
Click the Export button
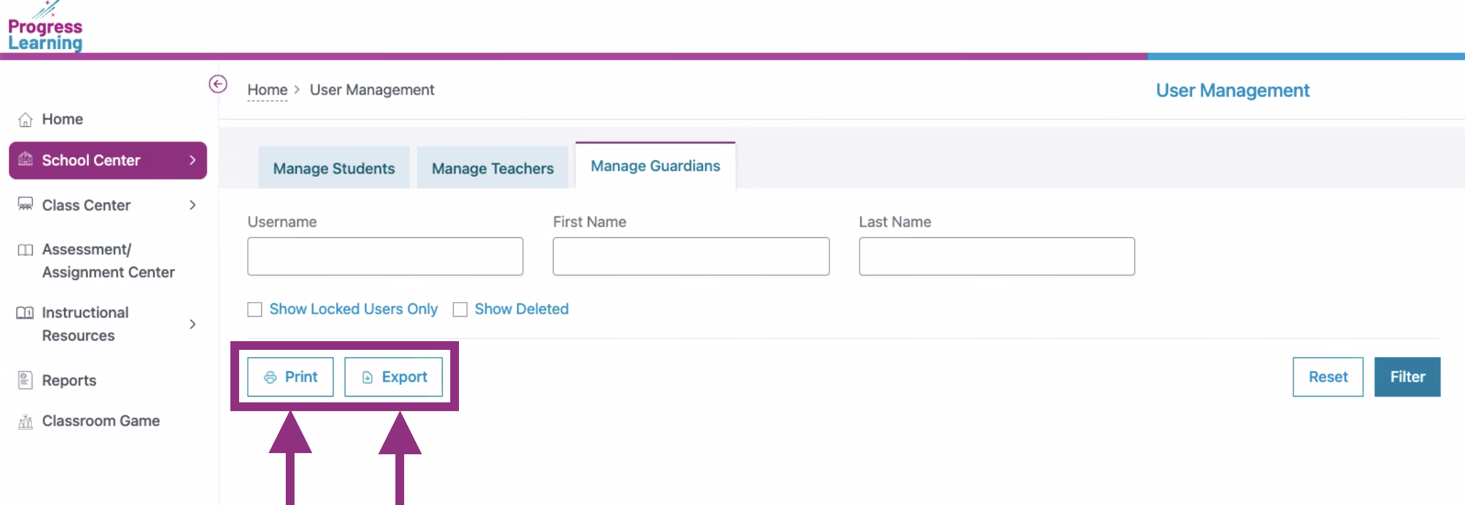[394, 377]
